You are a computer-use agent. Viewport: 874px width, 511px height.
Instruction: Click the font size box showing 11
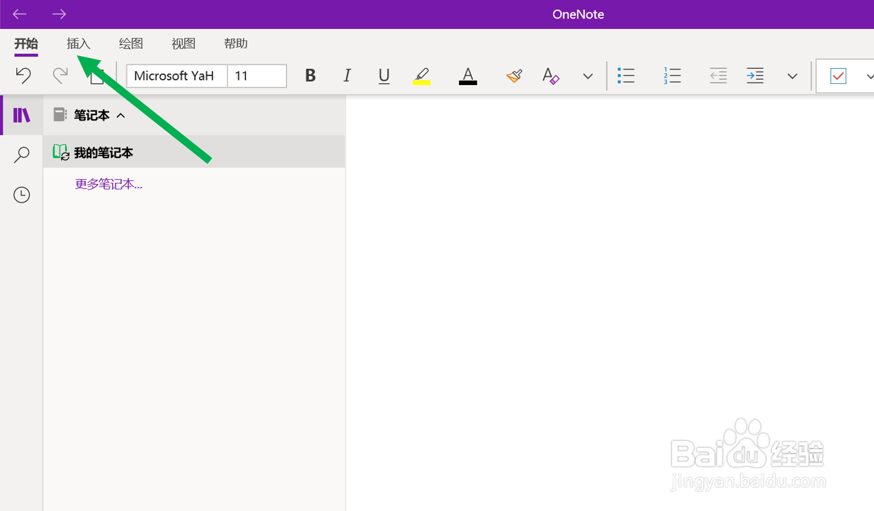click(x=257, y=76)
